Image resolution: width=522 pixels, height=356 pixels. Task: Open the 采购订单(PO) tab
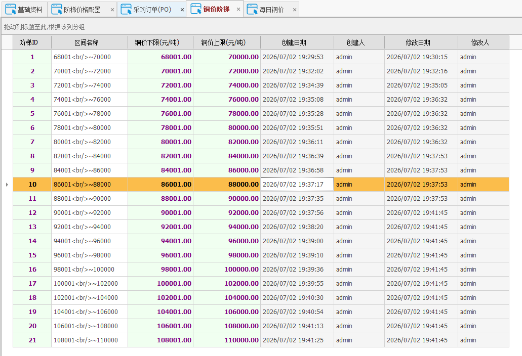pos(152,10)
